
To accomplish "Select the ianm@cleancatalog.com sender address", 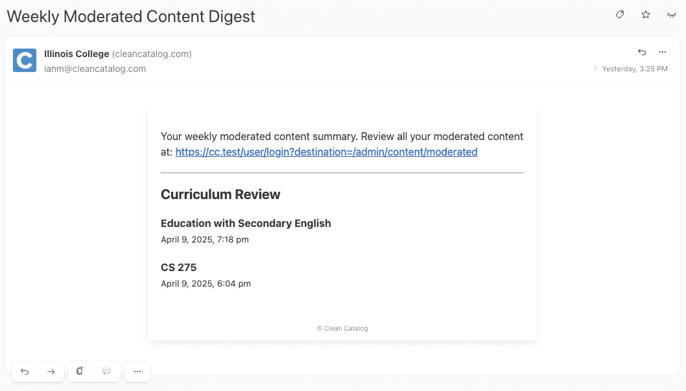I will pos(95,69).
